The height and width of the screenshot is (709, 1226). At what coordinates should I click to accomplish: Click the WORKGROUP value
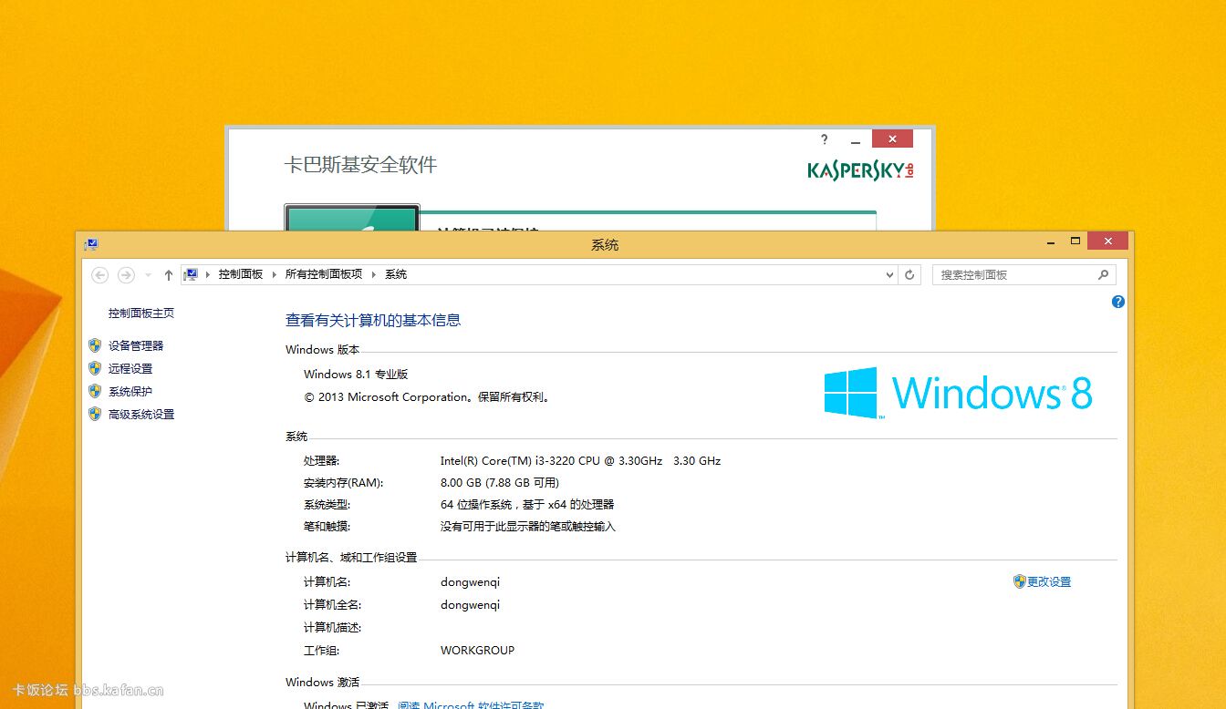pyautogui.click(x=477, y=651)
